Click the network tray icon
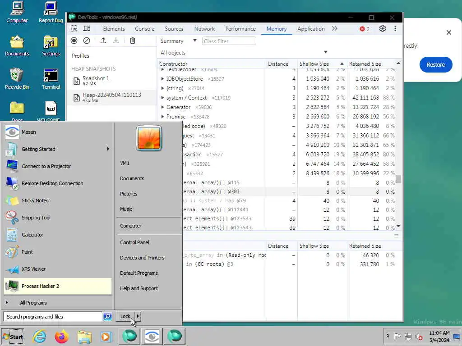This screenshot has width=462, height=346. coord(408,336)
